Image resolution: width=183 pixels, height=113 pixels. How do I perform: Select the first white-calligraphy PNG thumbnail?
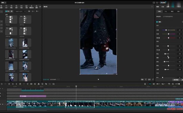[11, 20]
